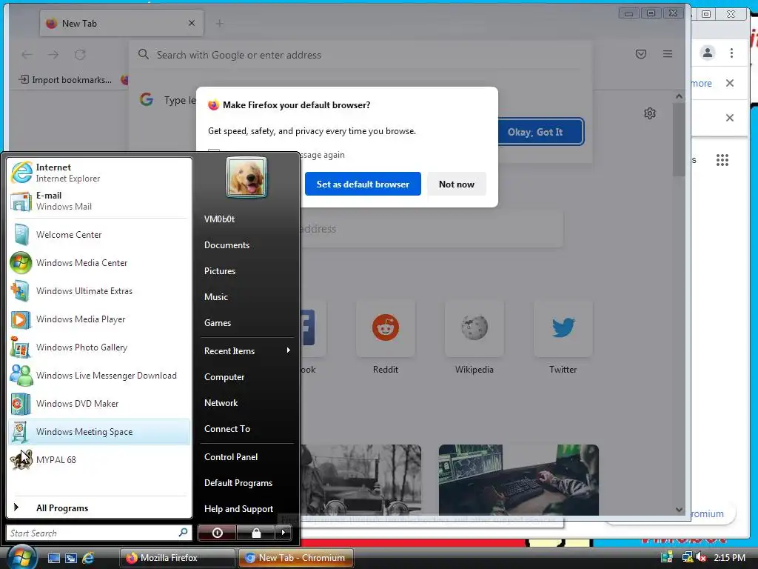The image size is (758, 569).
Task: Open Windows Meeting Space
Action: (x=99, y=432)
